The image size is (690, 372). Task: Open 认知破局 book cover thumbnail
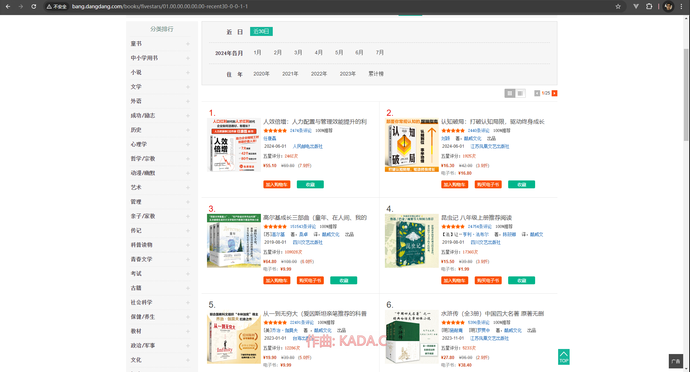pos(412,145)
